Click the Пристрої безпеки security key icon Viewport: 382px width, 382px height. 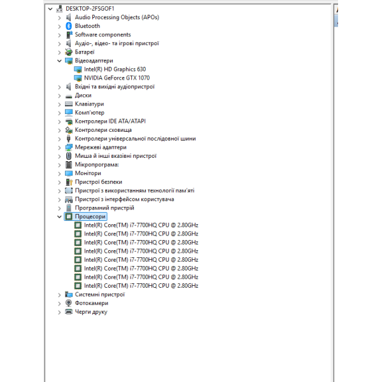(69, 182)
